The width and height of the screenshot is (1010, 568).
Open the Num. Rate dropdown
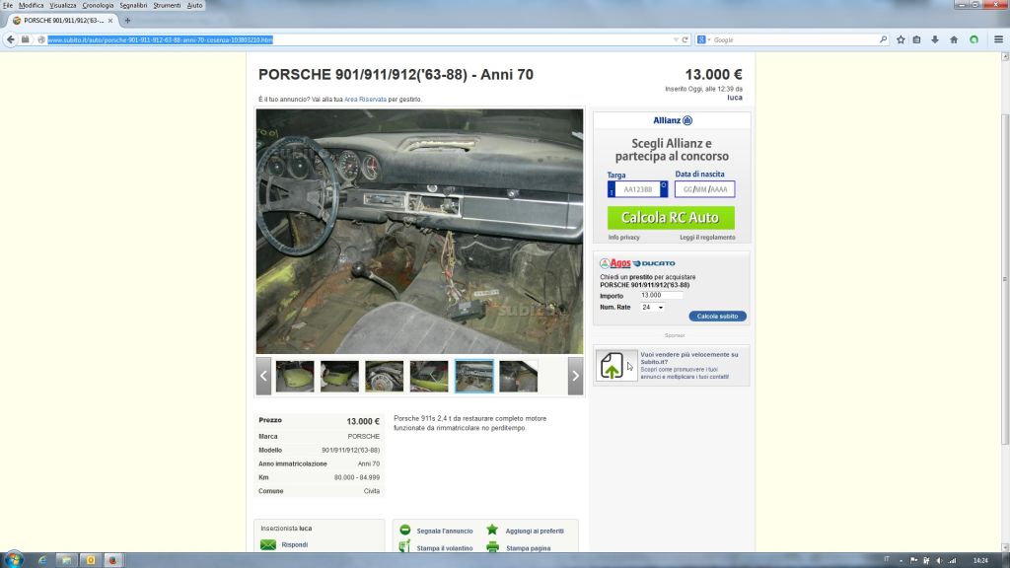(x=652, y=308)
